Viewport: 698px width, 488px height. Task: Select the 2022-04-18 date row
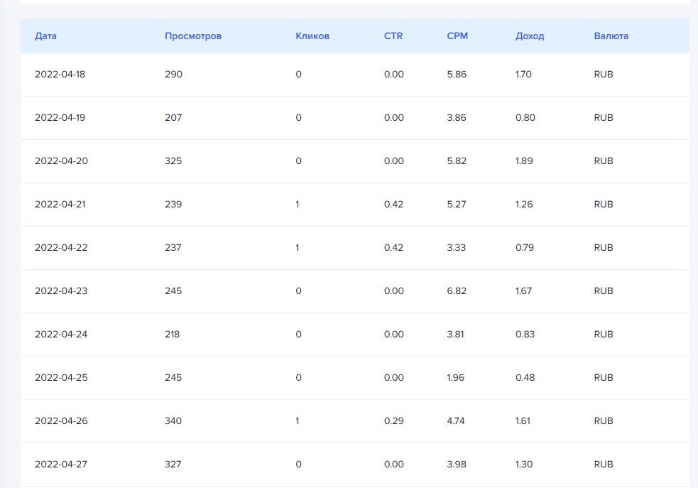(61, 74)
